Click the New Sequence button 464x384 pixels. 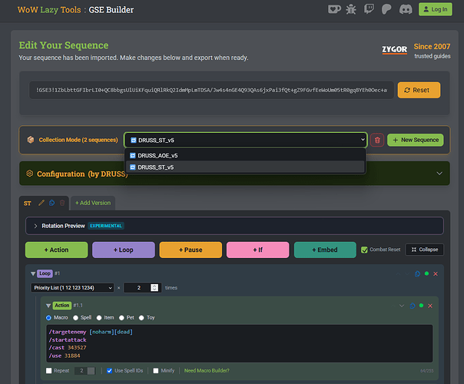click(x=415, y=140)
